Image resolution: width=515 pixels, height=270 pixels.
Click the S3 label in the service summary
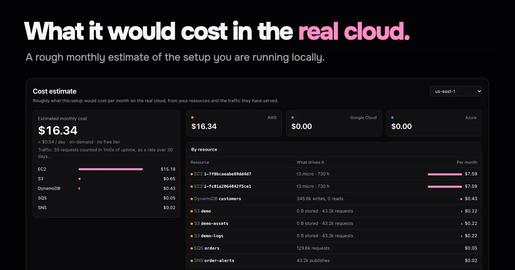[41, 179]
